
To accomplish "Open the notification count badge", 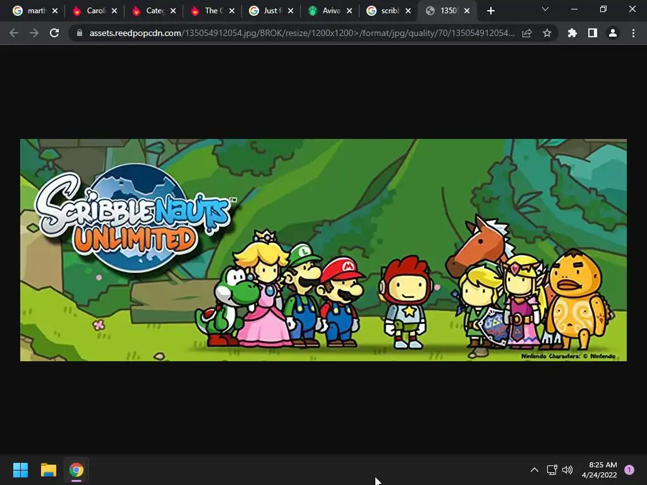I will (x=629, y=470).
